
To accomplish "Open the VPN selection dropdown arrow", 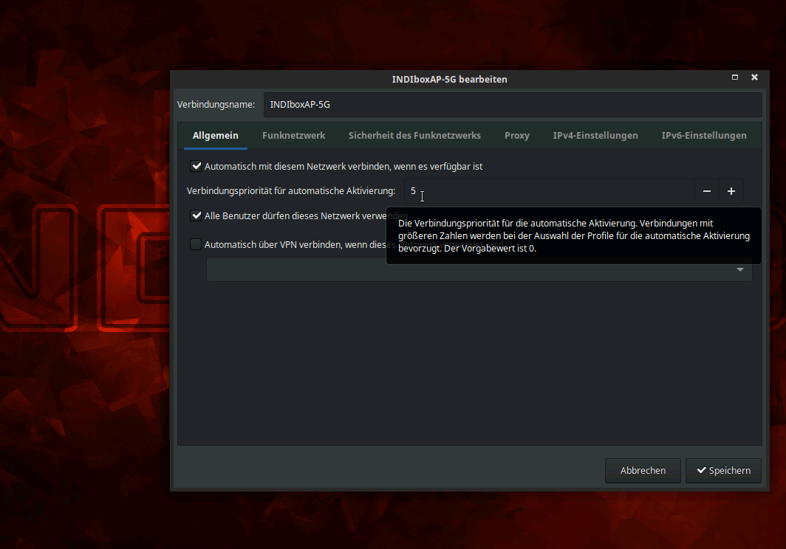I will click(x=740, y=270).
